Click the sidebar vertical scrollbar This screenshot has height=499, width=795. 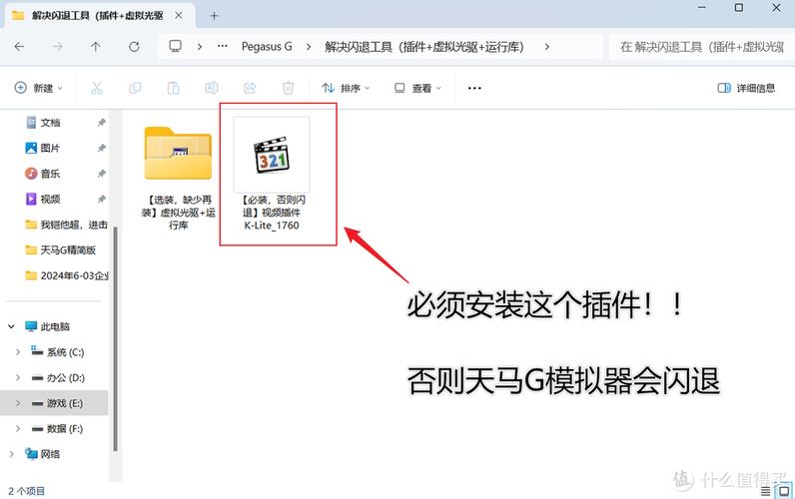(115, 338)
